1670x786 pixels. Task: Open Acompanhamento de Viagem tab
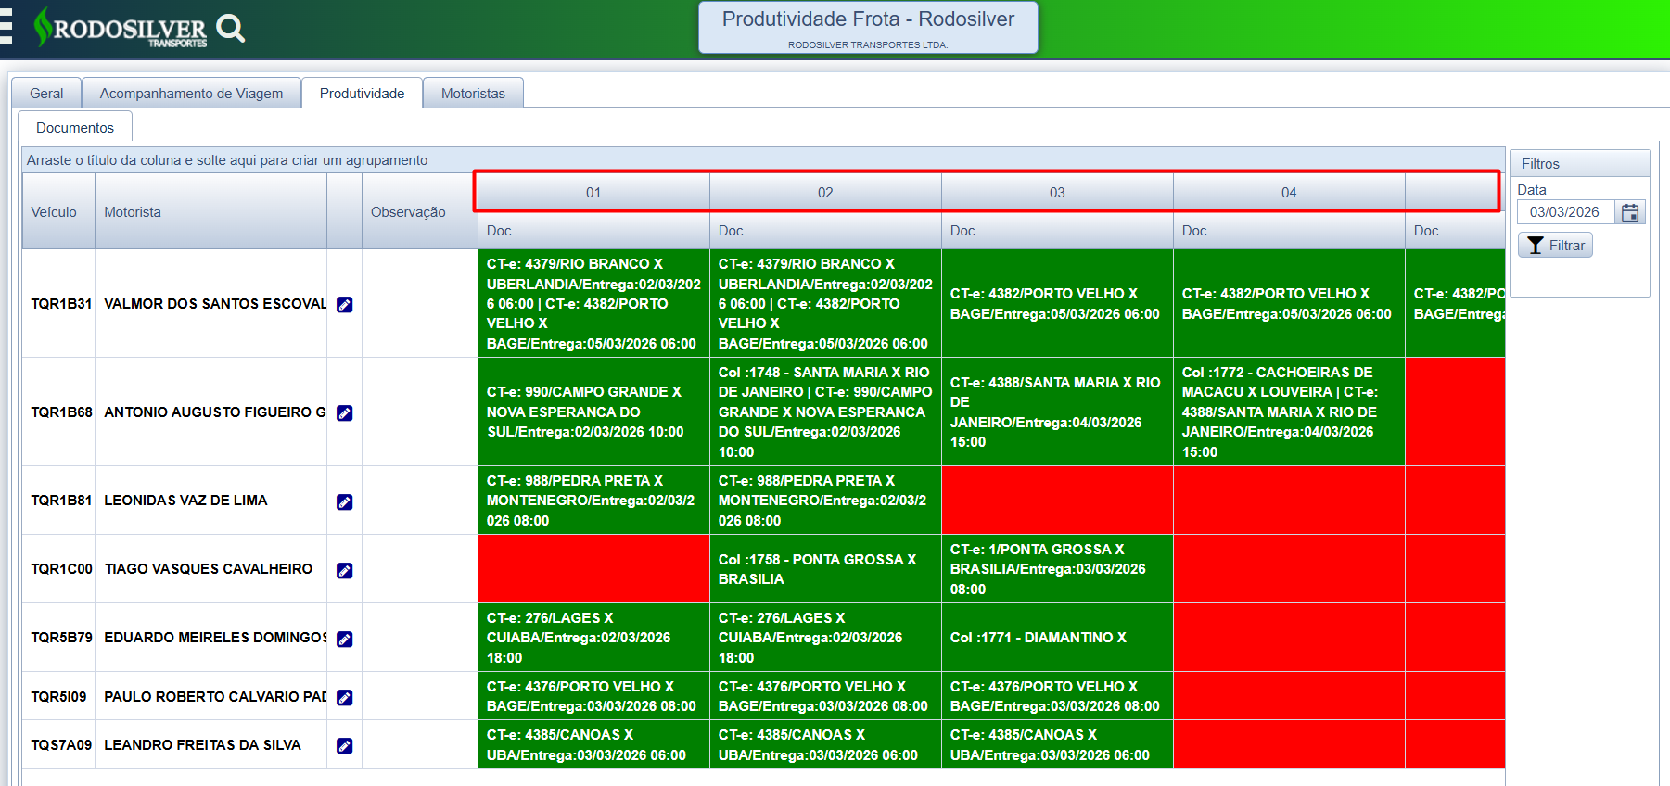(191, 94)
